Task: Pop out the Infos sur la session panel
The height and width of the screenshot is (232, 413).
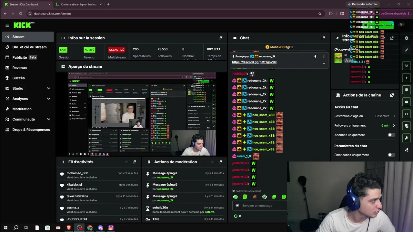Action: pyautogui.click(x=220, y=38)
